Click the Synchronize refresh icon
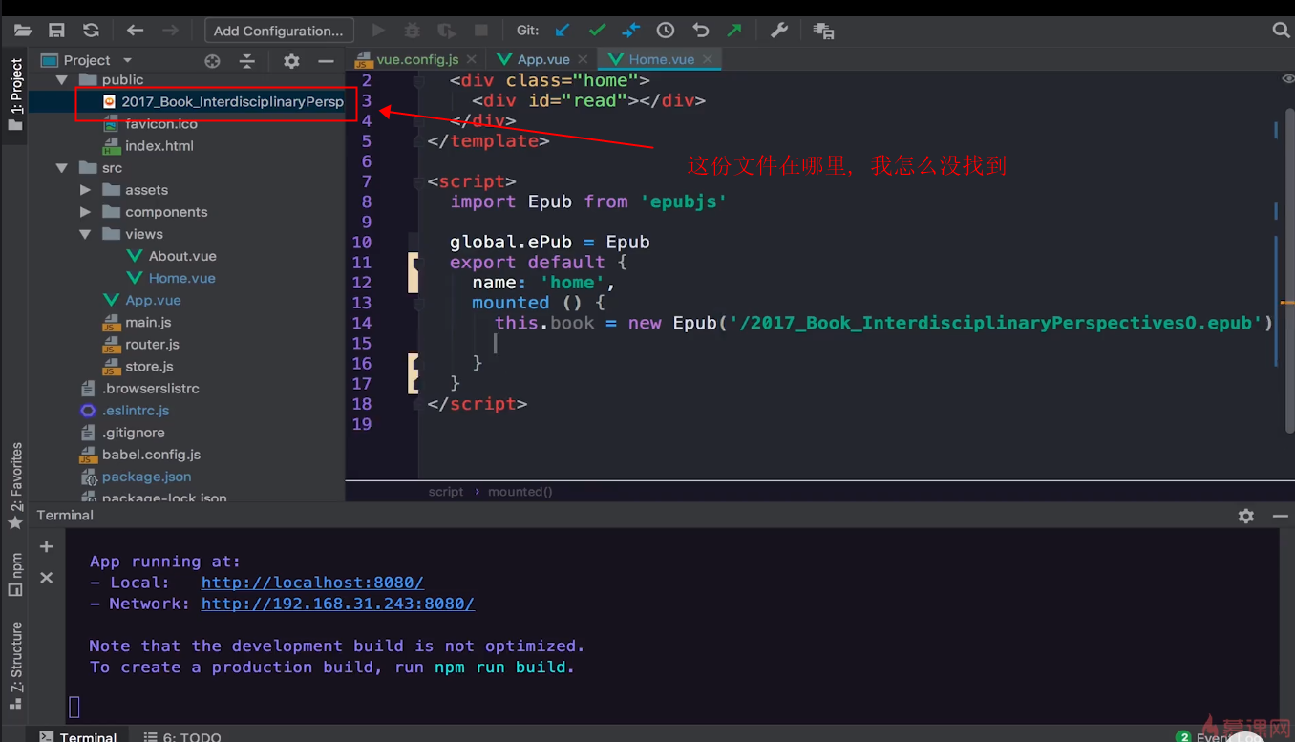Viewport: 1295px width, 742px height. (x=91, y=31)
